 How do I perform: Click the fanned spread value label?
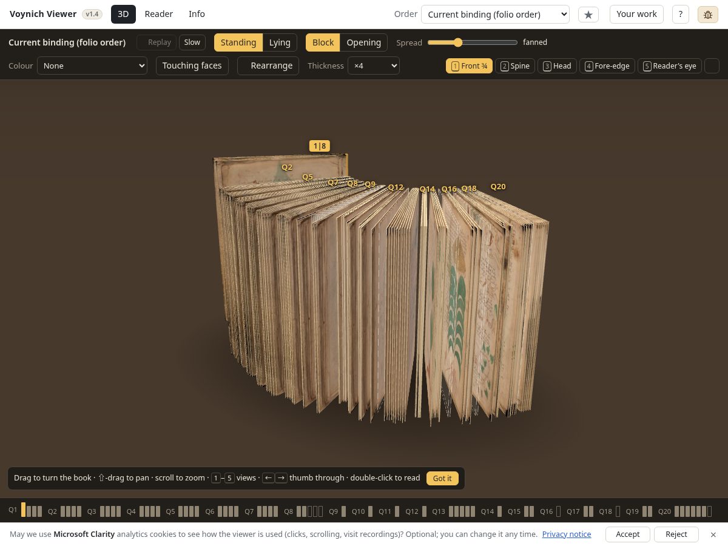535,42
